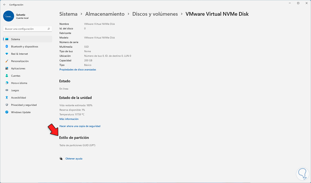311x183 pixels.
Task: Select the Vida restante estimada: 100% text
Action: [x=76, y=105]
